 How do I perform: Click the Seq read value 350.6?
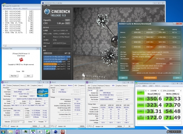click(x=154, y=99)
